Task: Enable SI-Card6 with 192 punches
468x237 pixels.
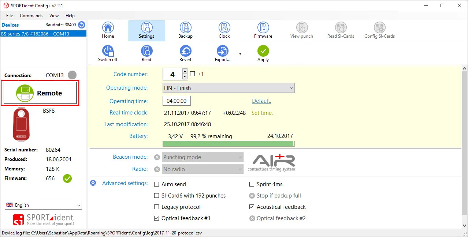Action: (x=157, y=196)
